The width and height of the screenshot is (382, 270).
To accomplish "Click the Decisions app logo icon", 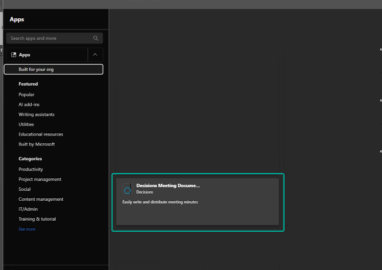I will click(127, 189).
